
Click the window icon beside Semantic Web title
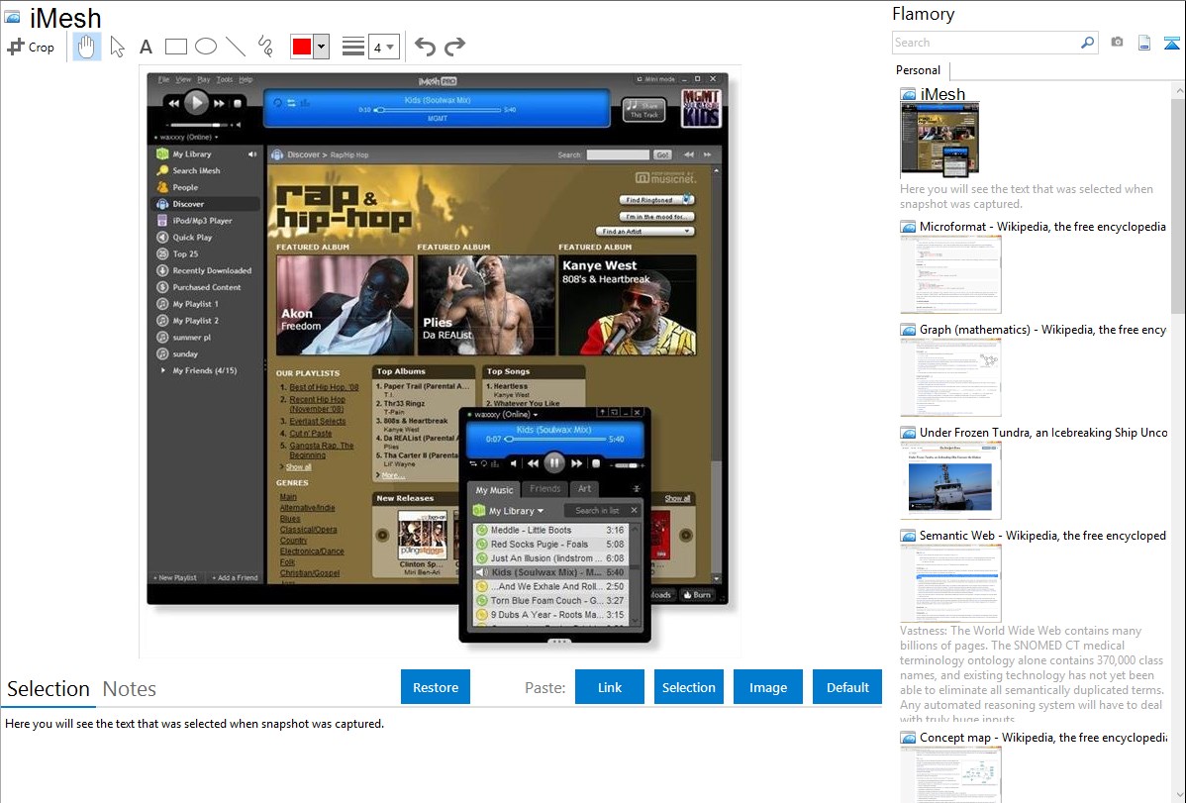[x=908, y=535]
